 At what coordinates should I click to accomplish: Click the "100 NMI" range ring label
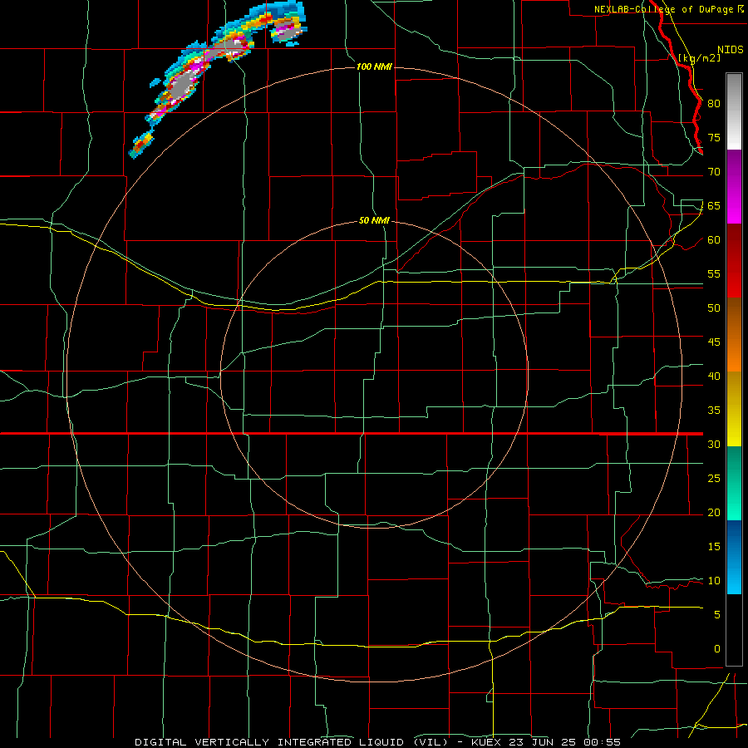point(374,66)
